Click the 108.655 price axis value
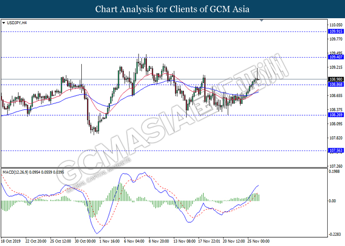345x246 pixels. point(336,95)
